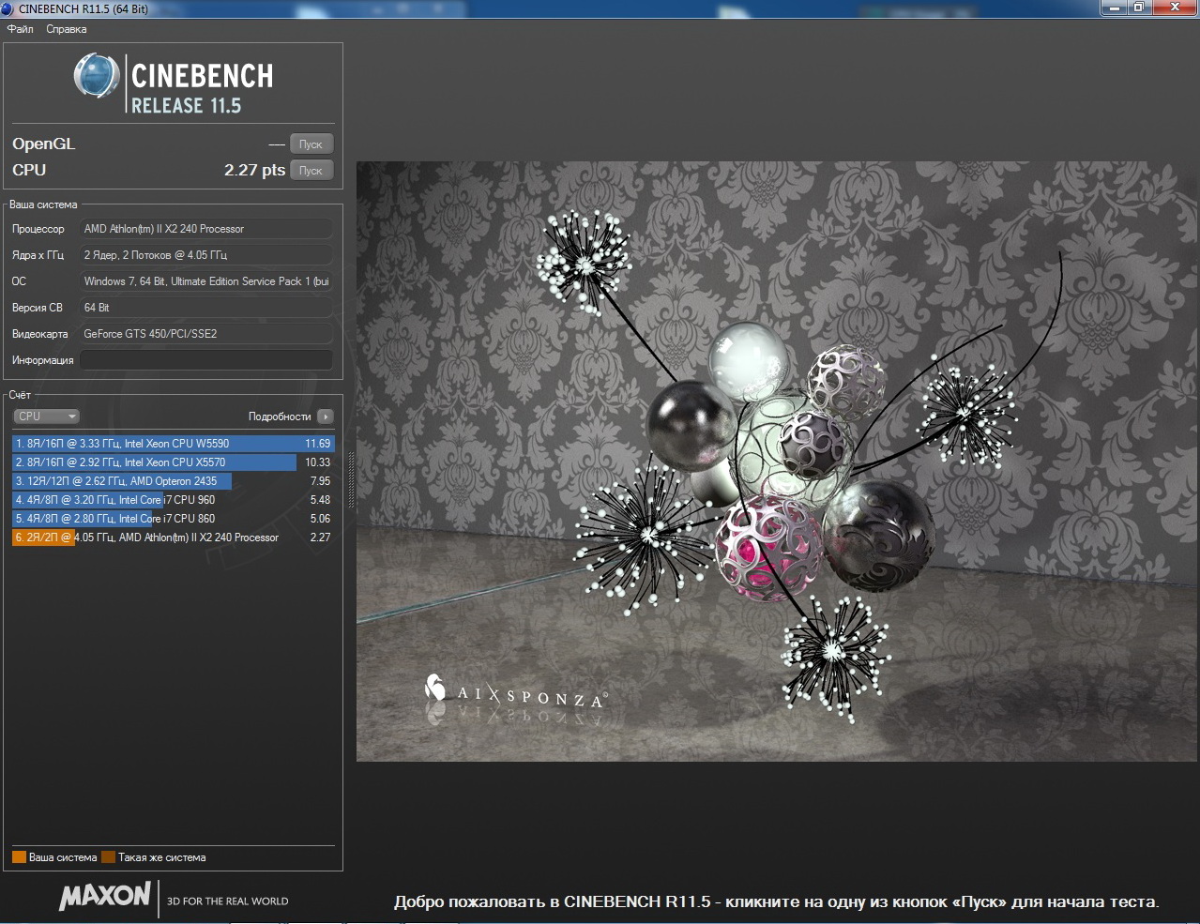Image resolution: width=1200 pixels, height=924 pixels.
Task: Click the Информация input field
Action: (x=206, y=360)
